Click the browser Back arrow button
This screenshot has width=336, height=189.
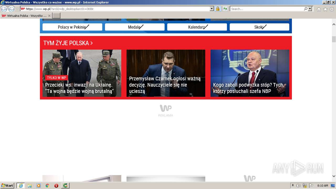pos(4,9)
